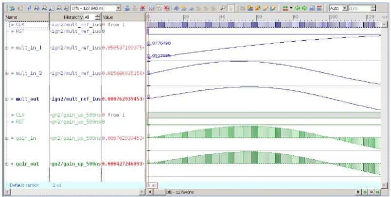Expand the mult_out signal
The width and height of the screenshot is (391, 197).
[x=7, y=99]
